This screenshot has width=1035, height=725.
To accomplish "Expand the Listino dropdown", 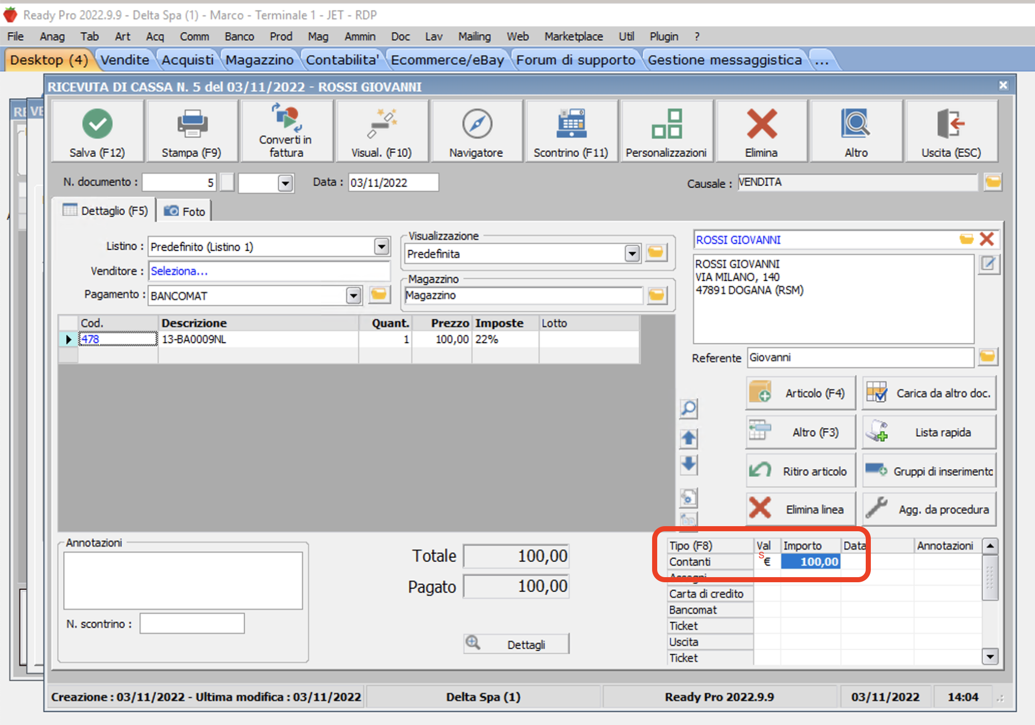I will coord(381,247).
